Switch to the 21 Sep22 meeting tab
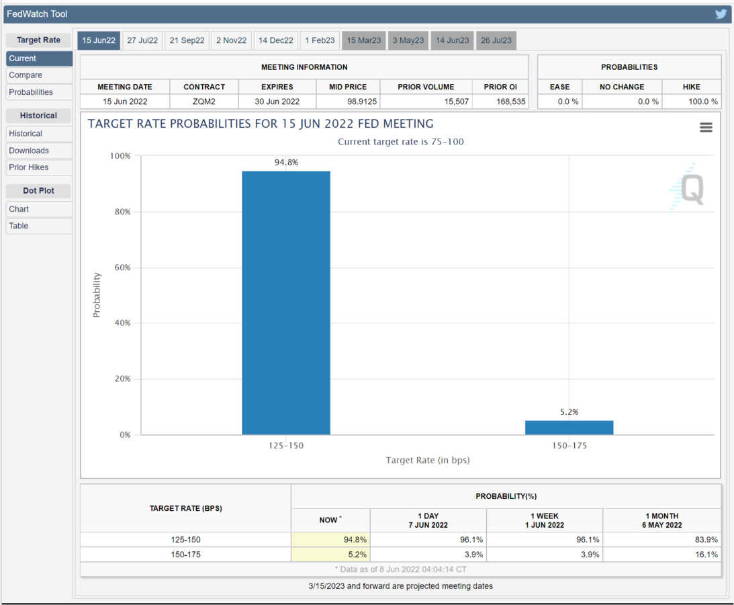This screenshot has width=734, height=605. click(x=187, y=40)
